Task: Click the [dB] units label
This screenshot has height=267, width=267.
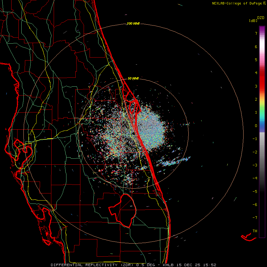Action: (x=253, y=20)
